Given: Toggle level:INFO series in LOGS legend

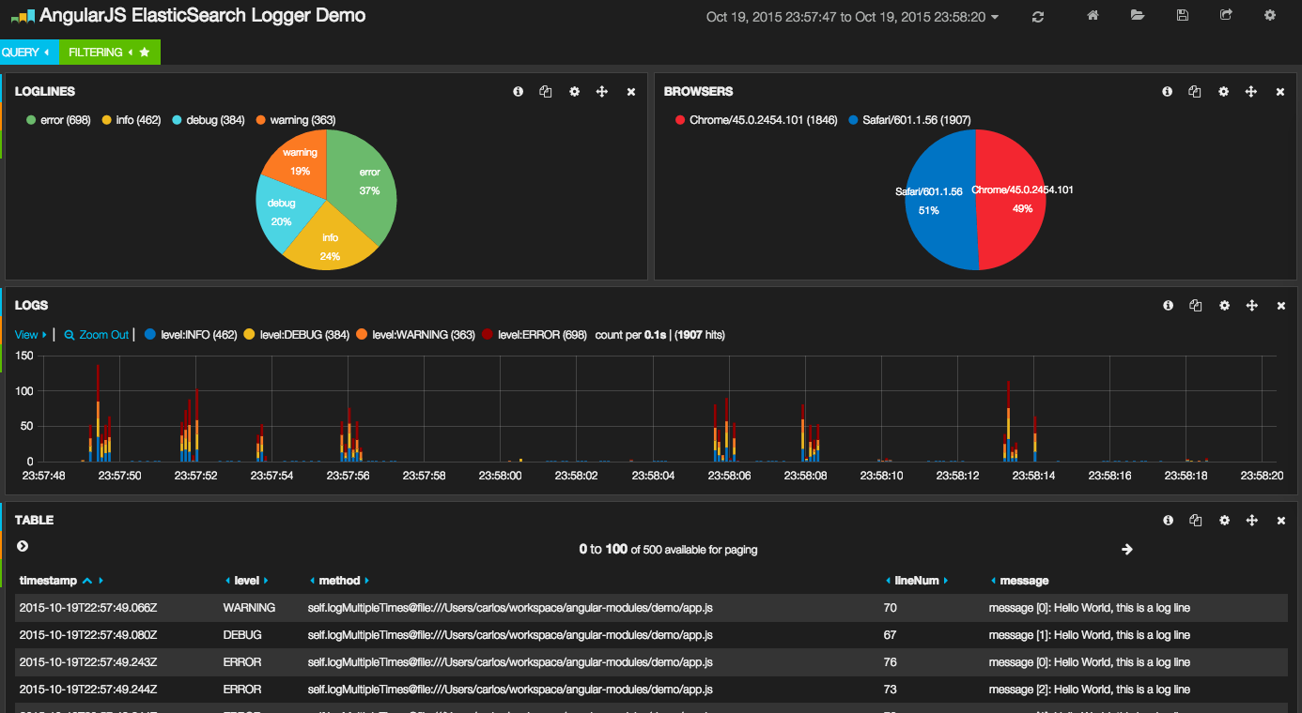Looking at the screenshot, I should coord(190,335).
